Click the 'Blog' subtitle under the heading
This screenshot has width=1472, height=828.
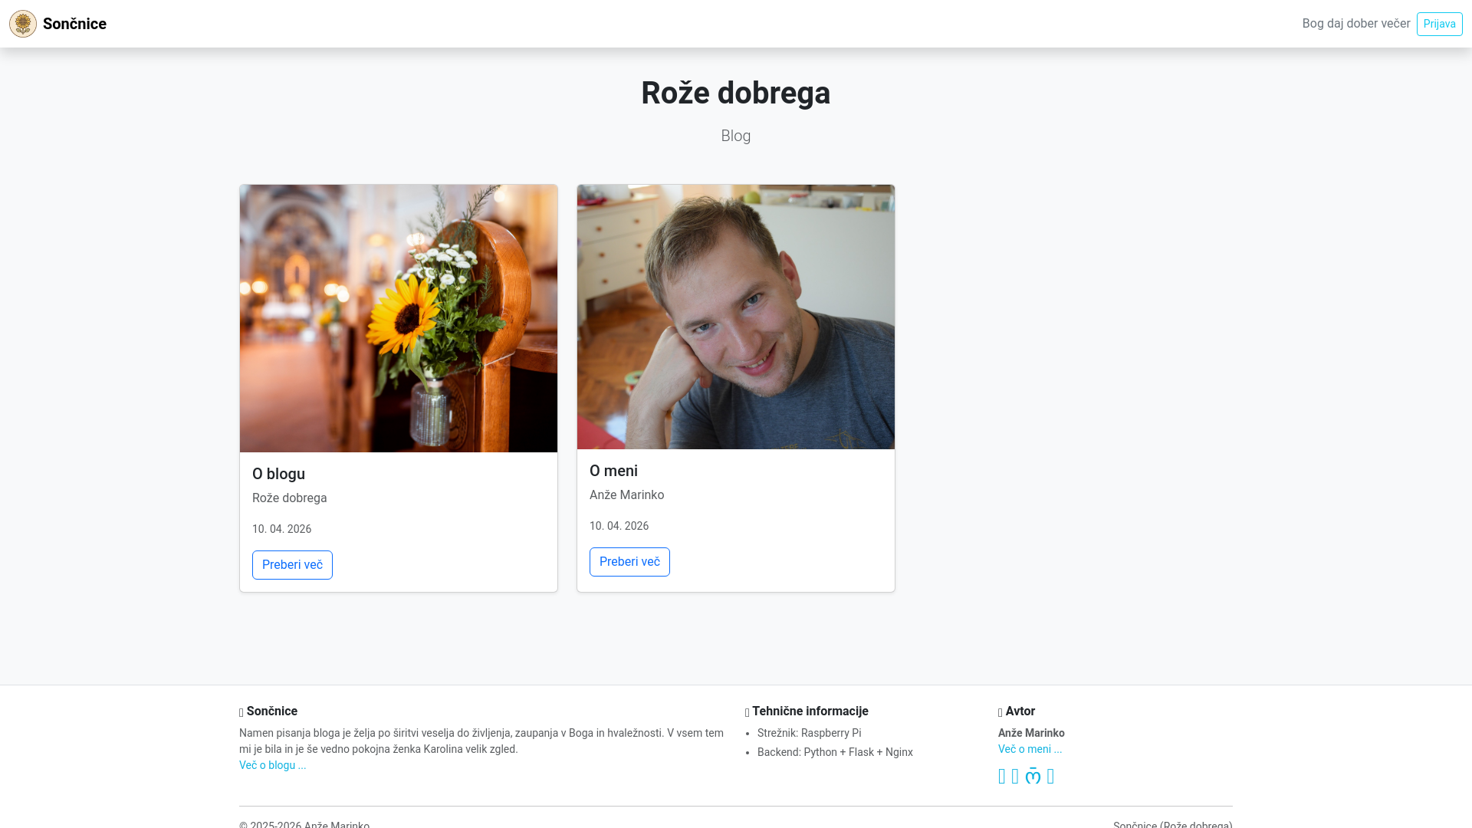pyautogui.click(x=736, y=136)
